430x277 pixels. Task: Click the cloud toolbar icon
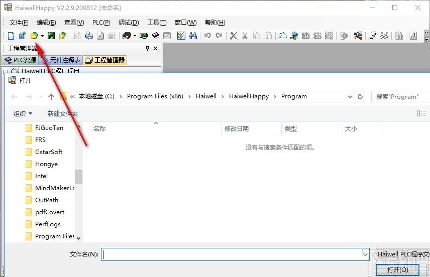pos(283,36)
